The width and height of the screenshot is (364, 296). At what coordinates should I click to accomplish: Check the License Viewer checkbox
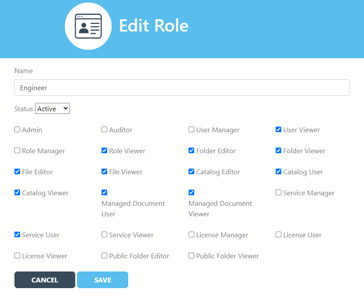[x=17, y=255]
